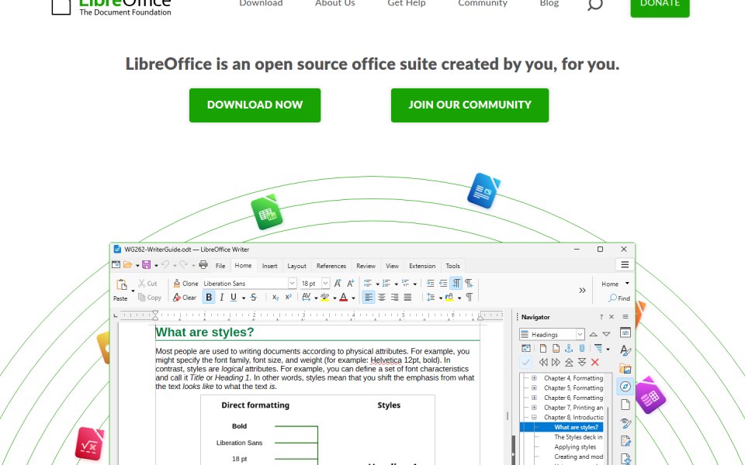Toggle Align left in Writer toolbar
Screen dimensions: 745x465
[x=369, y=298]
